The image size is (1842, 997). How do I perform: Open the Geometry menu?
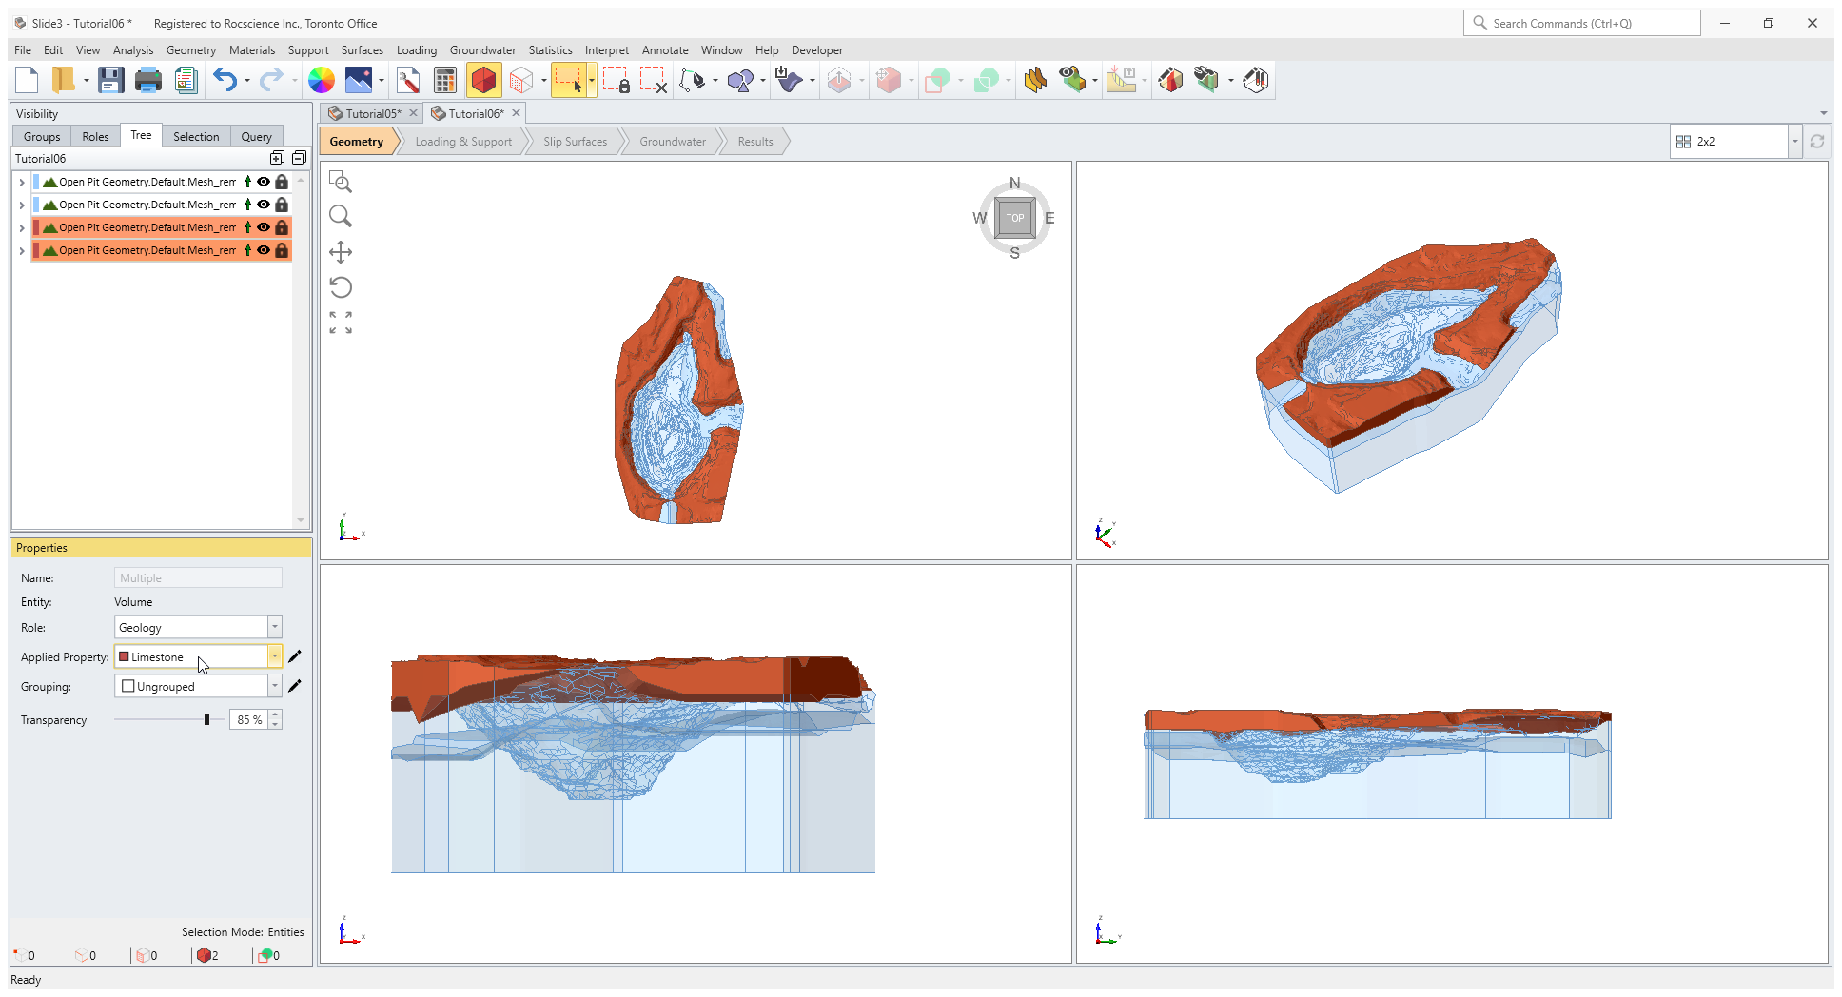click(x=190, y=50)
